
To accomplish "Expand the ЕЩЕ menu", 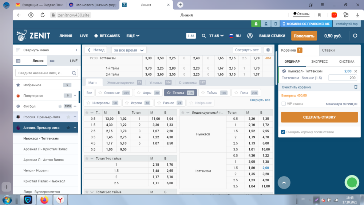I will pos(133,36).
